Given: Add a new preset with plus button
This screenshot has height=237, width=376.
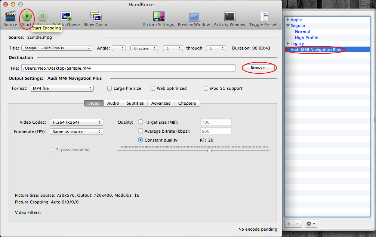Looking at the screenshot, I should [289, 224].
